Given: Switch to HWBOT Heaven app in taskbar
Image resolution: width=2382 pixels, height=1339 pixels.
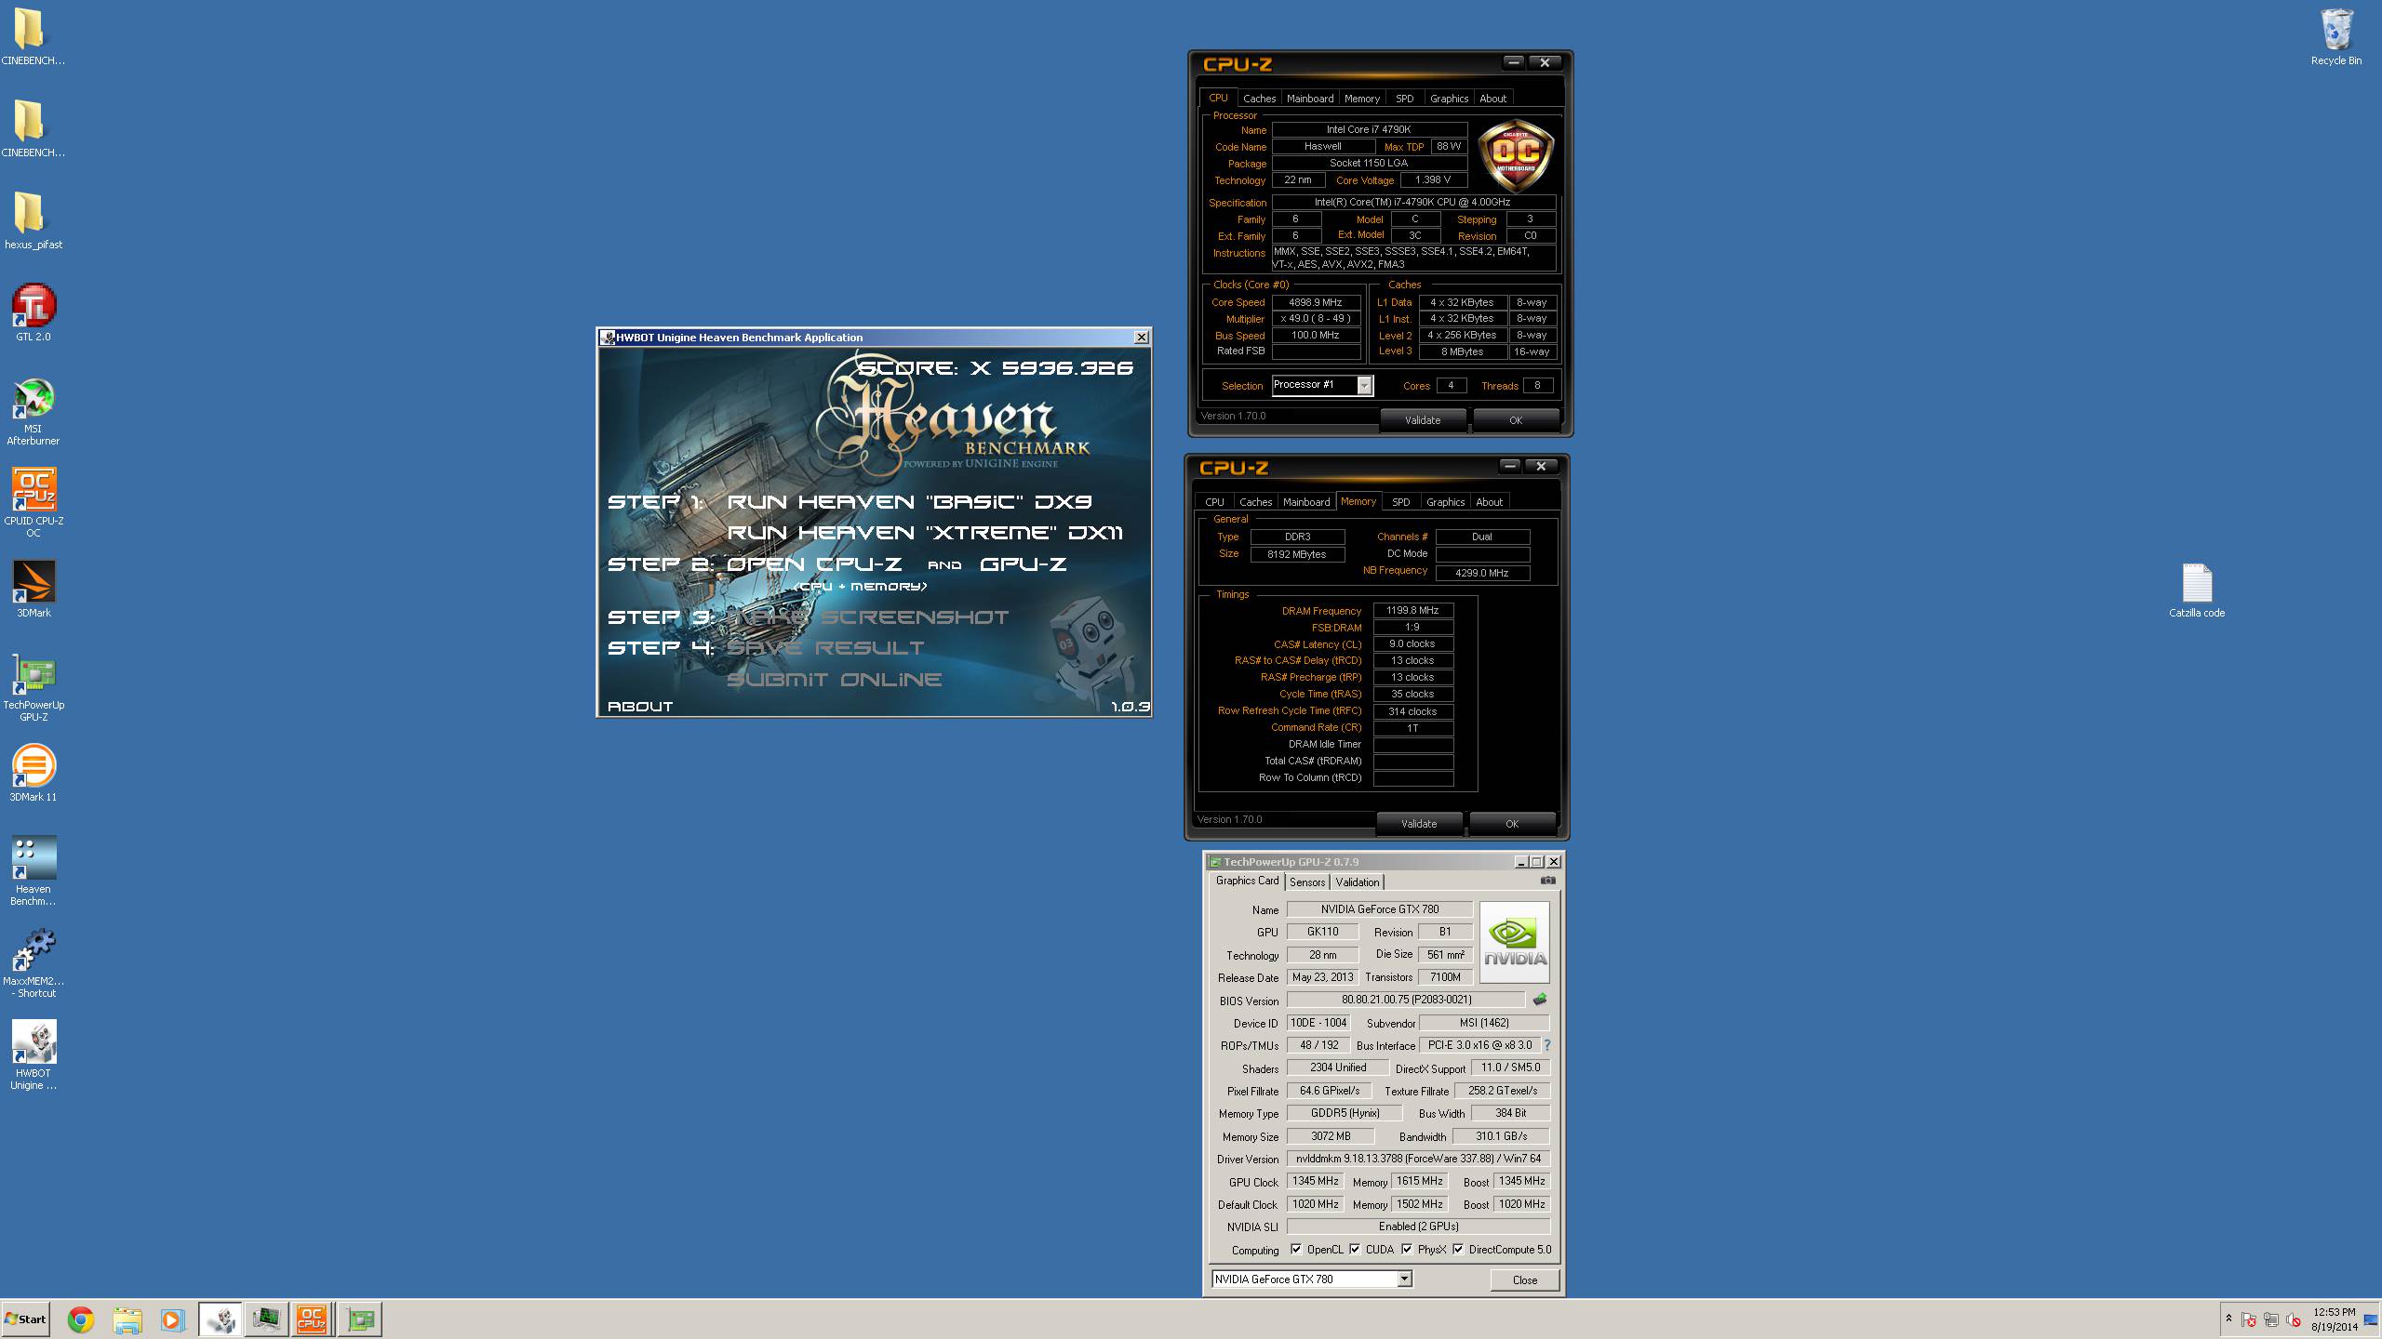Looking at the screenshot, I should pyautogui.click(x=221, y=1319).
